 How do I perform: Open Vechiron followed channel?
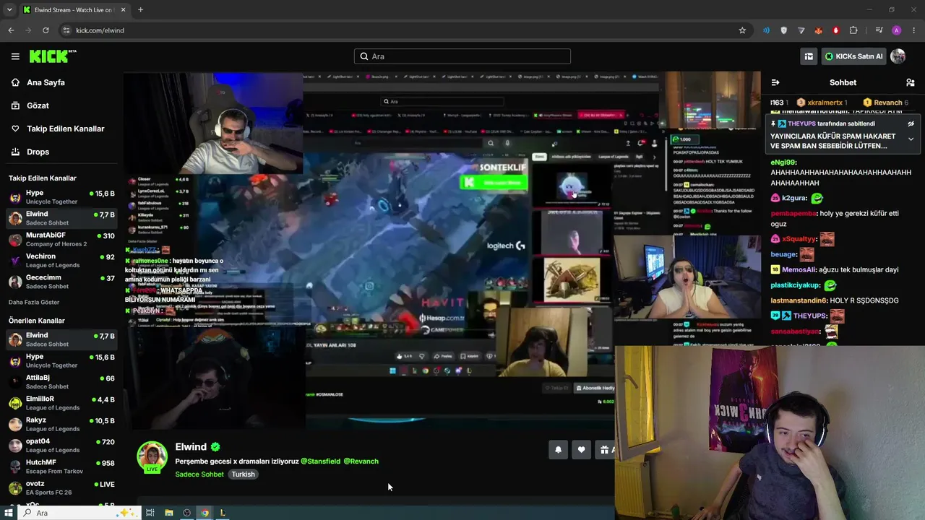coord(61,260)
